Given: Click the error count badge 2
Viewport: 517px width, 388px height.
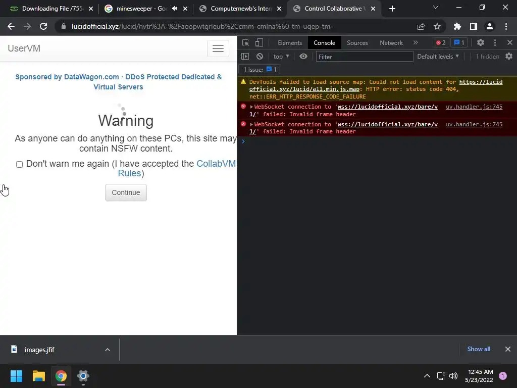Looking at the screenshot, I should point(441,42).
